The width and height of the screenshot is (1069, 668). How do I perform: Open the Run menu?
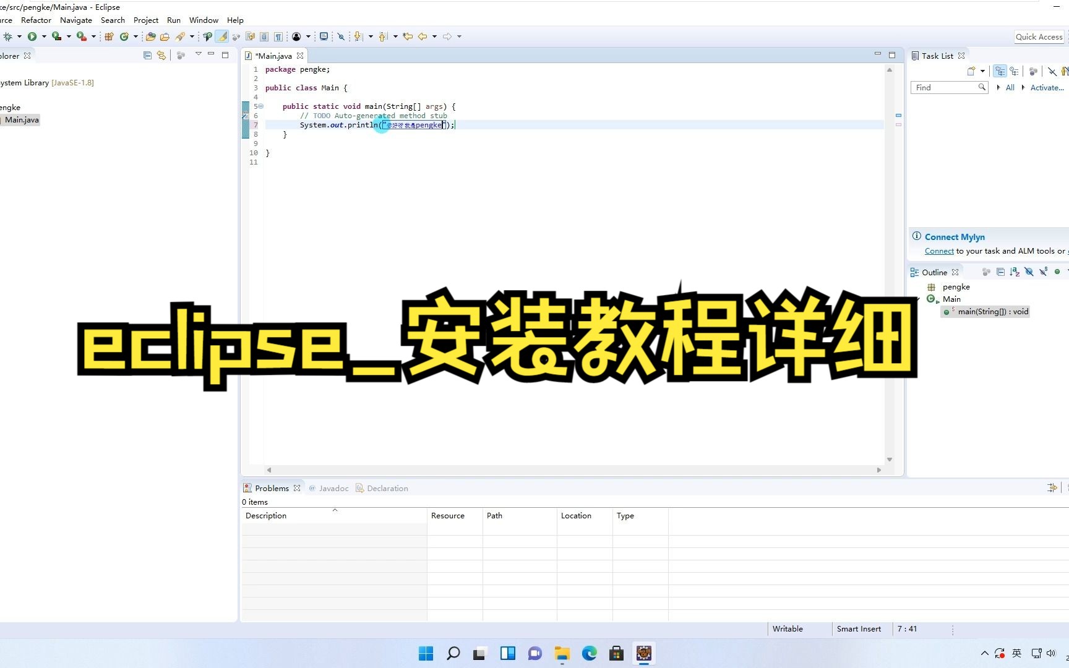(x=174, y=20)
